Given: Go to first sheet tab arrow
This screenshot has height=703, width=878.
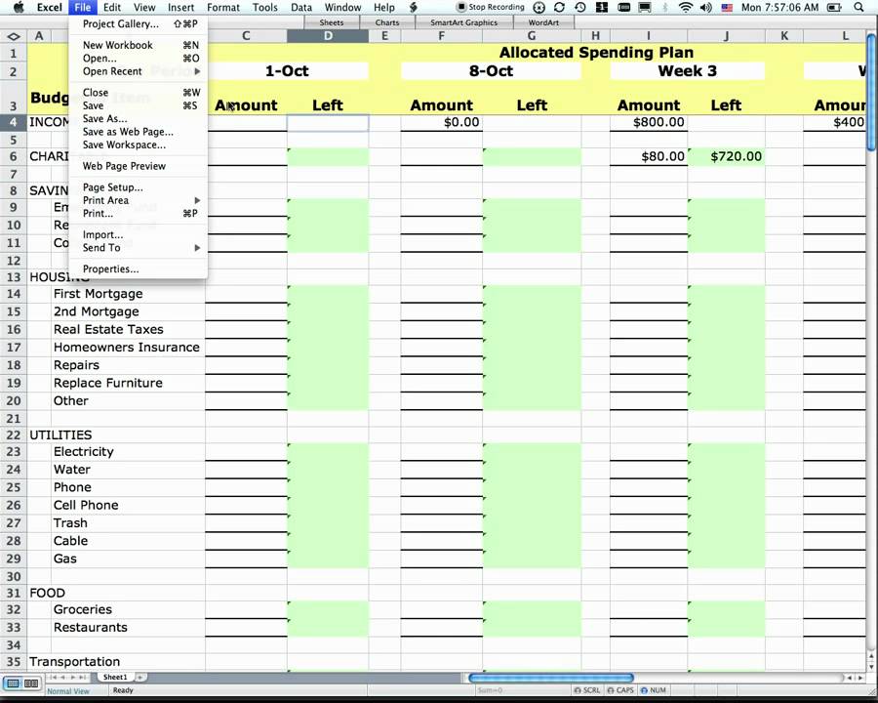Looking at the screenshot, I should pyautogui.click(x=55, y=678).
